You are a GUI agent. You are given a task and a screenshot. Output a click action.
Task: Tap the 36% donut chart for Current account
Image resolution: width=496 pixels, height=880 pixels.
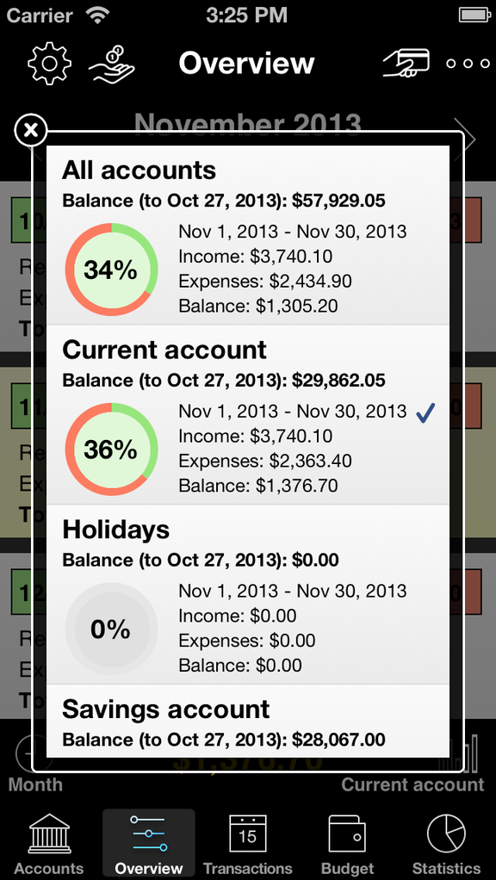tap(111, 449)
